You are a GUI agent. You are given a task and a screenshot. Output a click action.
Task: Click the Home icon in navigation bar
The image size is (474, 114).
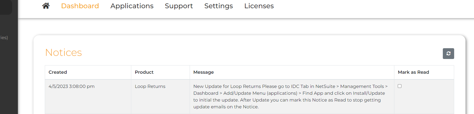[46, 6]
